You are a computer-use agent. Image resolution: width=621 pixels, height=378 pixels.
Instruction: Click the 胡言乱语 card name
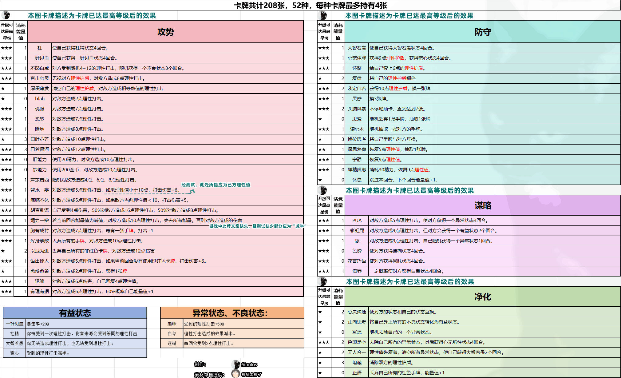tap(40, 210)
